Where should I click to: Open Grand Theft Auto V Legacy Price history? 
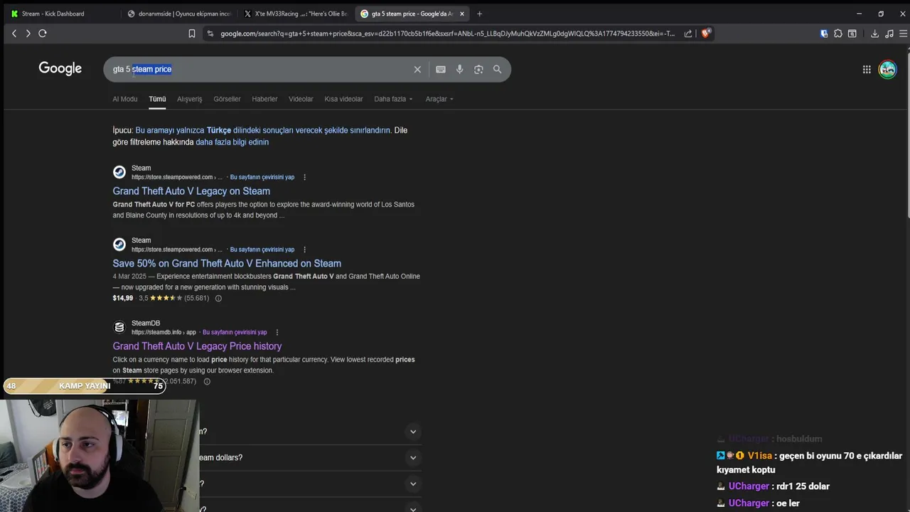coord(197,346)
